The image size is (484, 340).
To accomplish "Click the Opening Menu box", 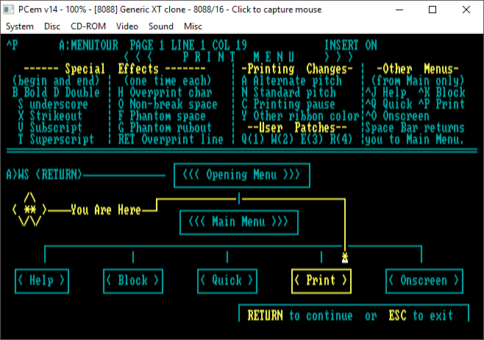I will point(242,175).
